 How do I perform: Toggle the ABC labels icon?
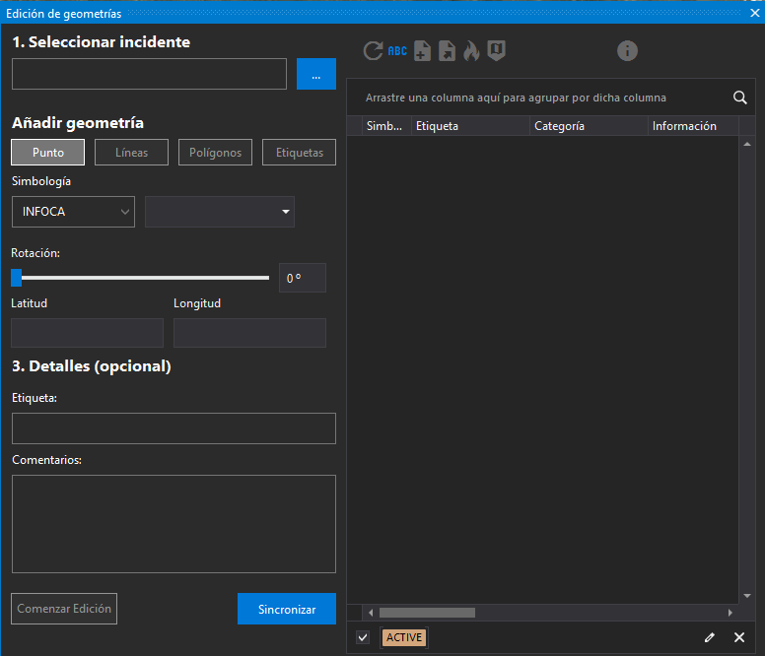coord(397,51)
